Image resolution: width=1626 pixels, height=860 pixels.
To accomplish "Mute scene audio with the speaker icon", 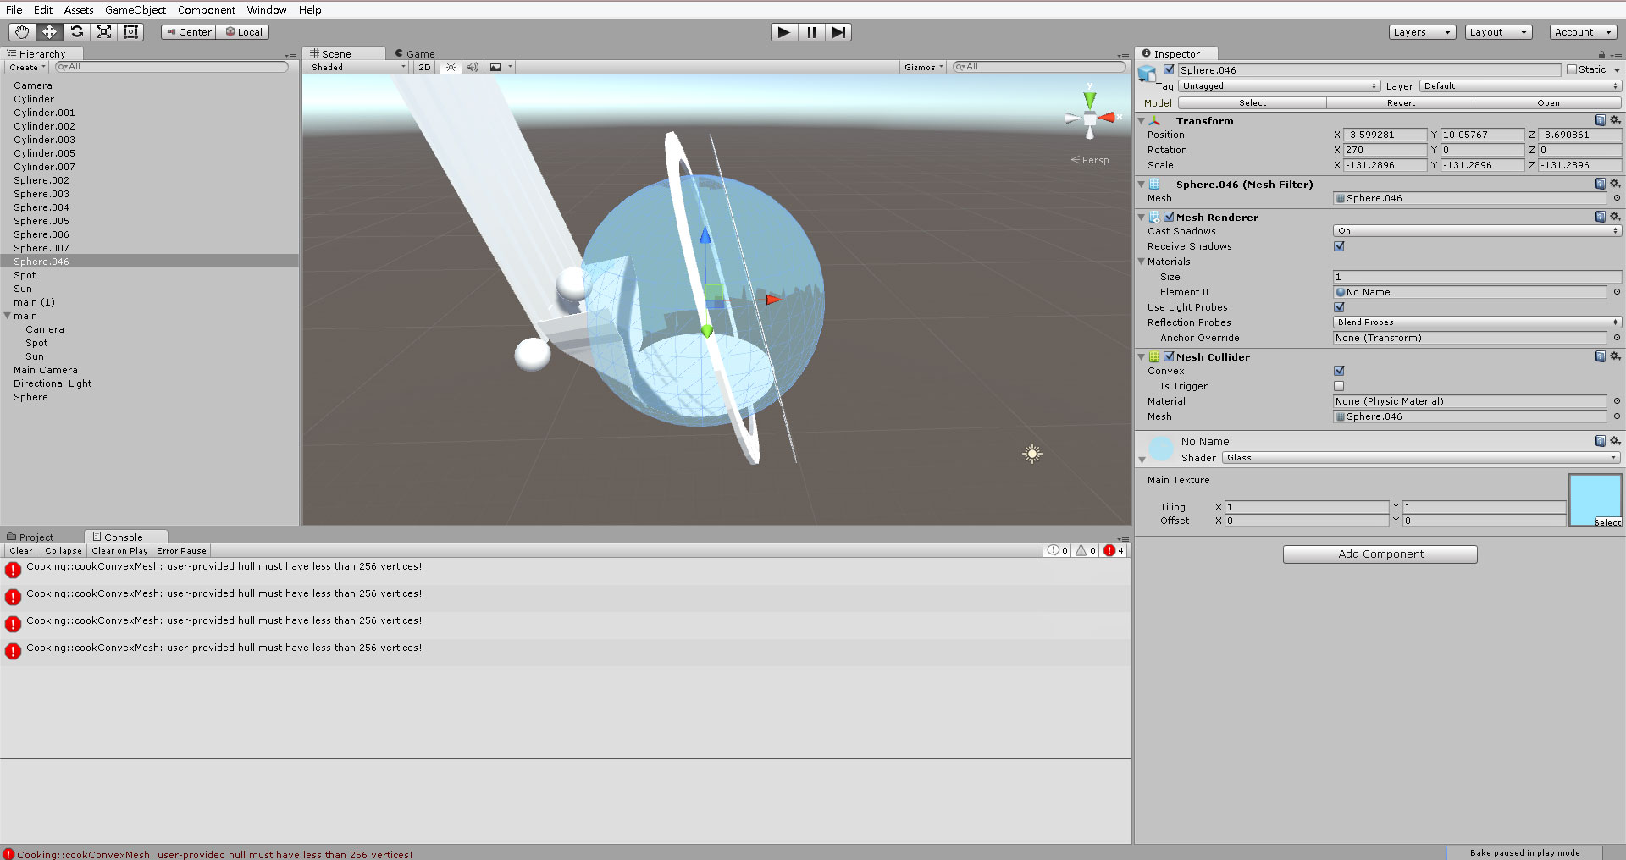I will (472, 67).
